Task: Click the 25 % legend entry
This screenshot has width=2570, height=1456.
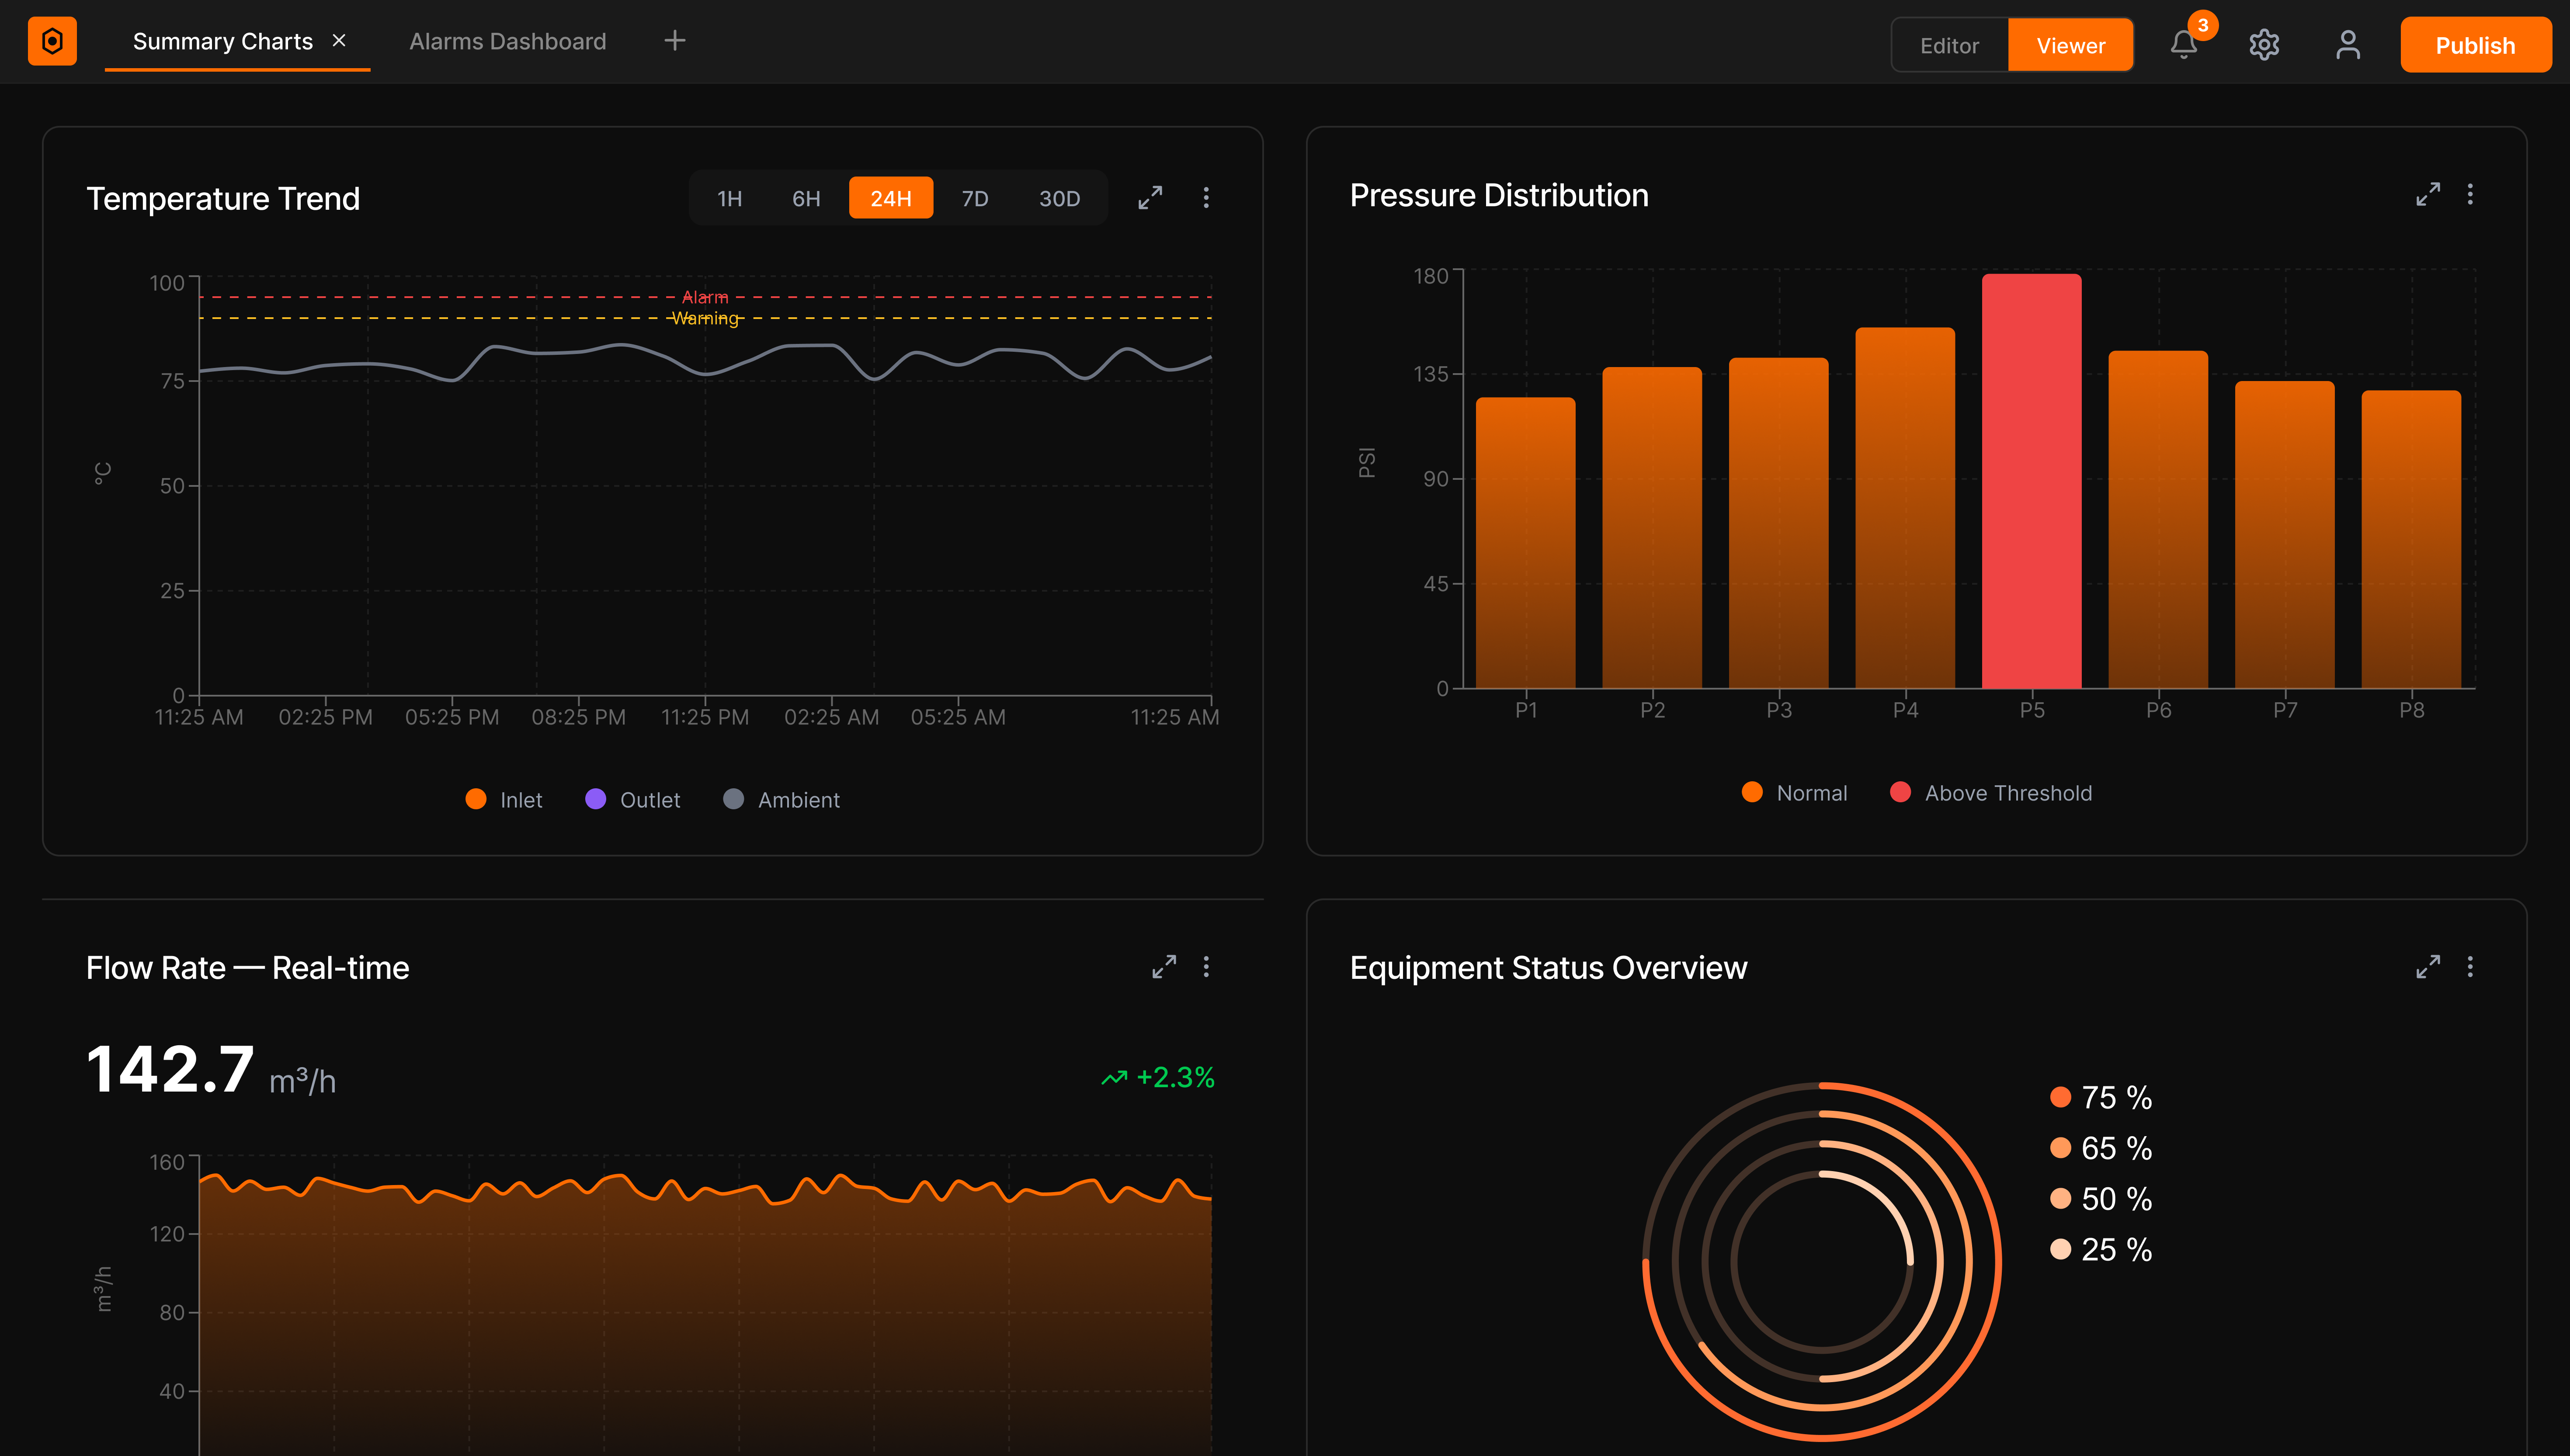Action: click(x=2101, y=1250)
